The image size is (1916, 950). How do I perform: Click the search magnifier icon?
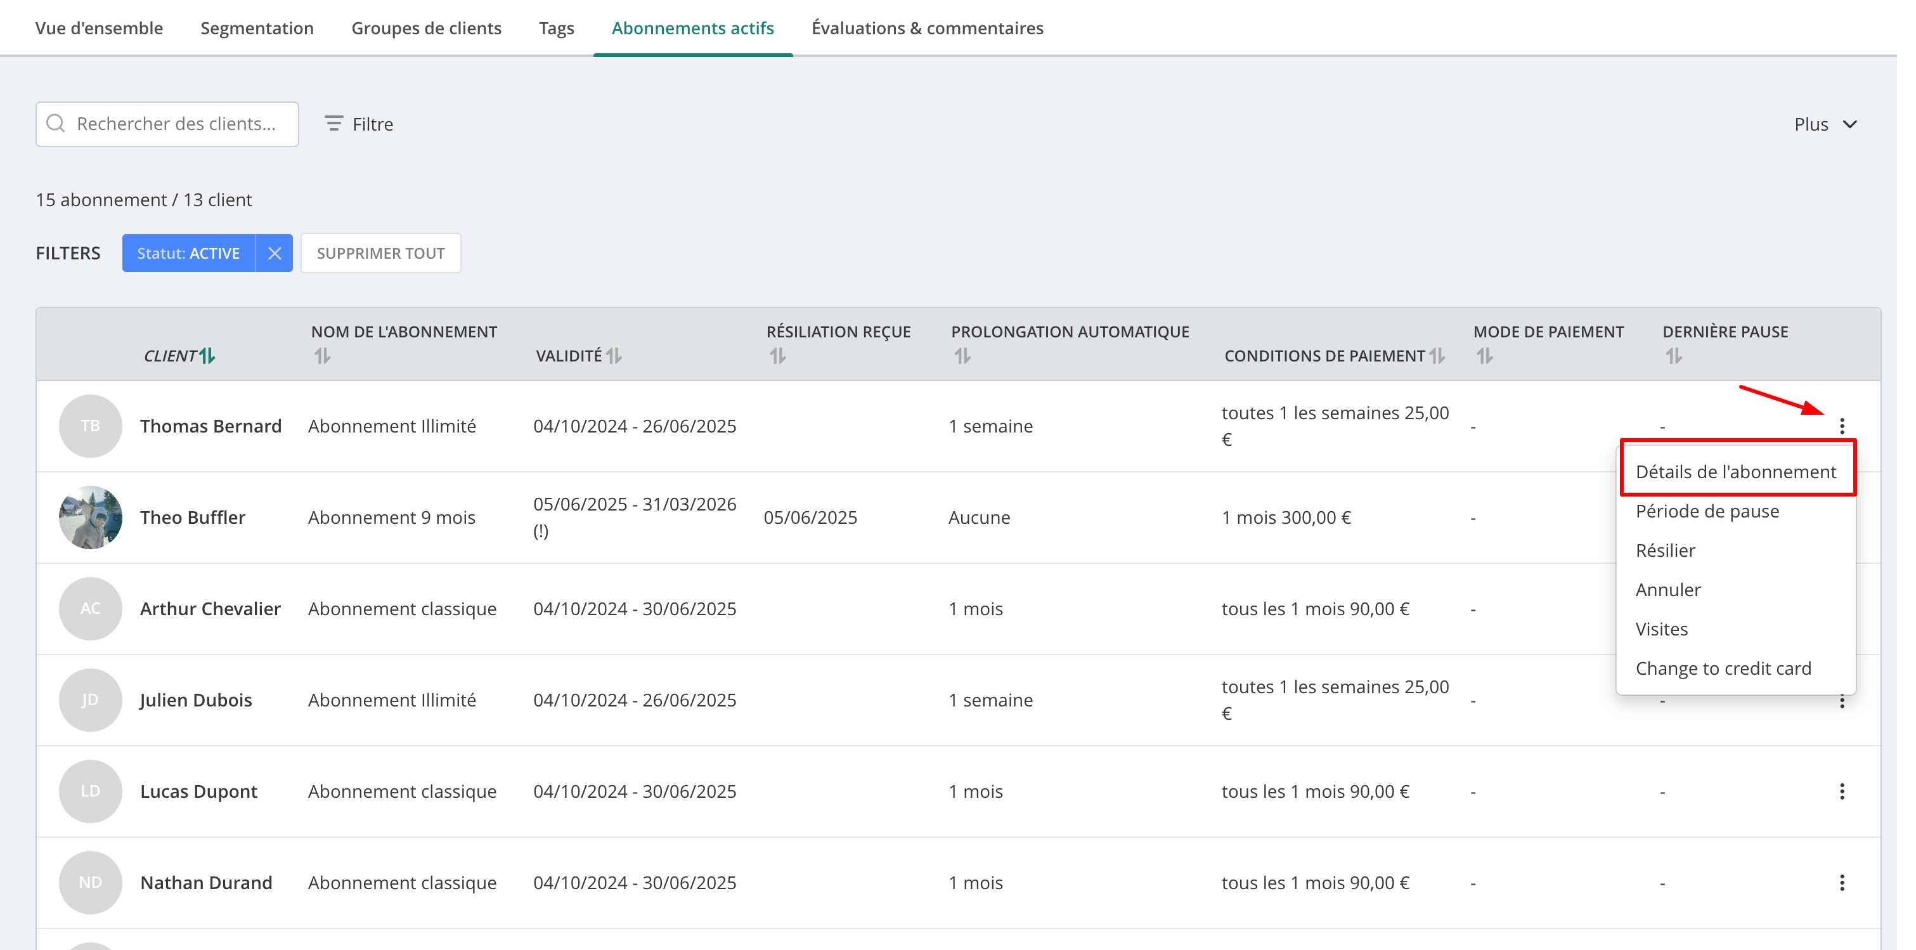click(56, 124)
